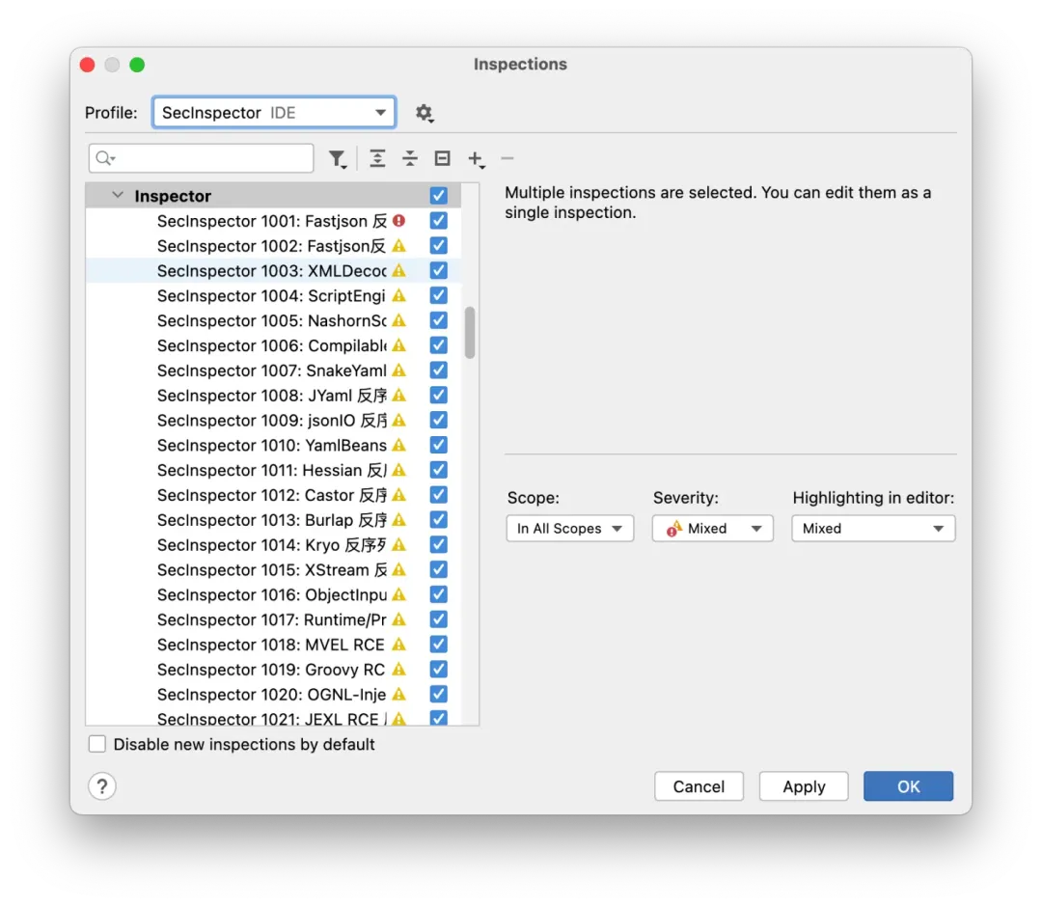Expand all inspection tree nodes
This screenshot has width=1042, height=907.
pyautogui.click(x=377, y=158)
